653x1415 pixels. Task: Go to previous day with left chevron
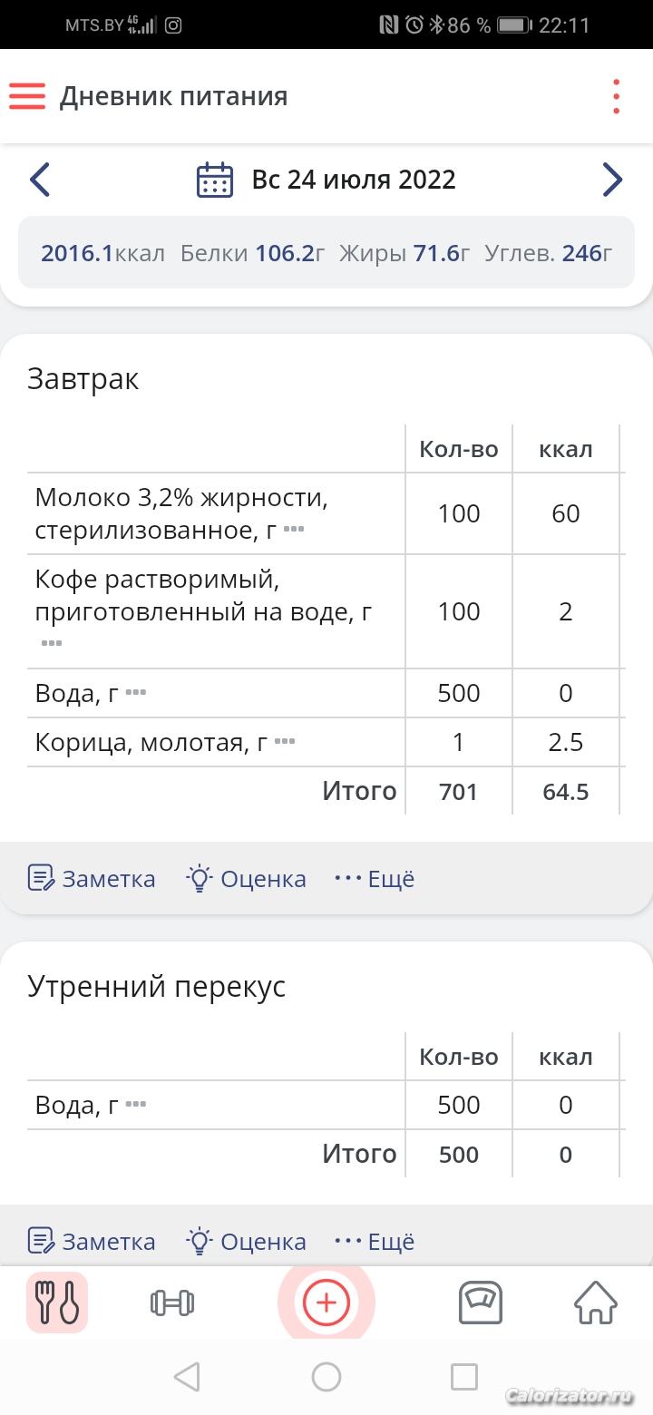coord(39,180)
